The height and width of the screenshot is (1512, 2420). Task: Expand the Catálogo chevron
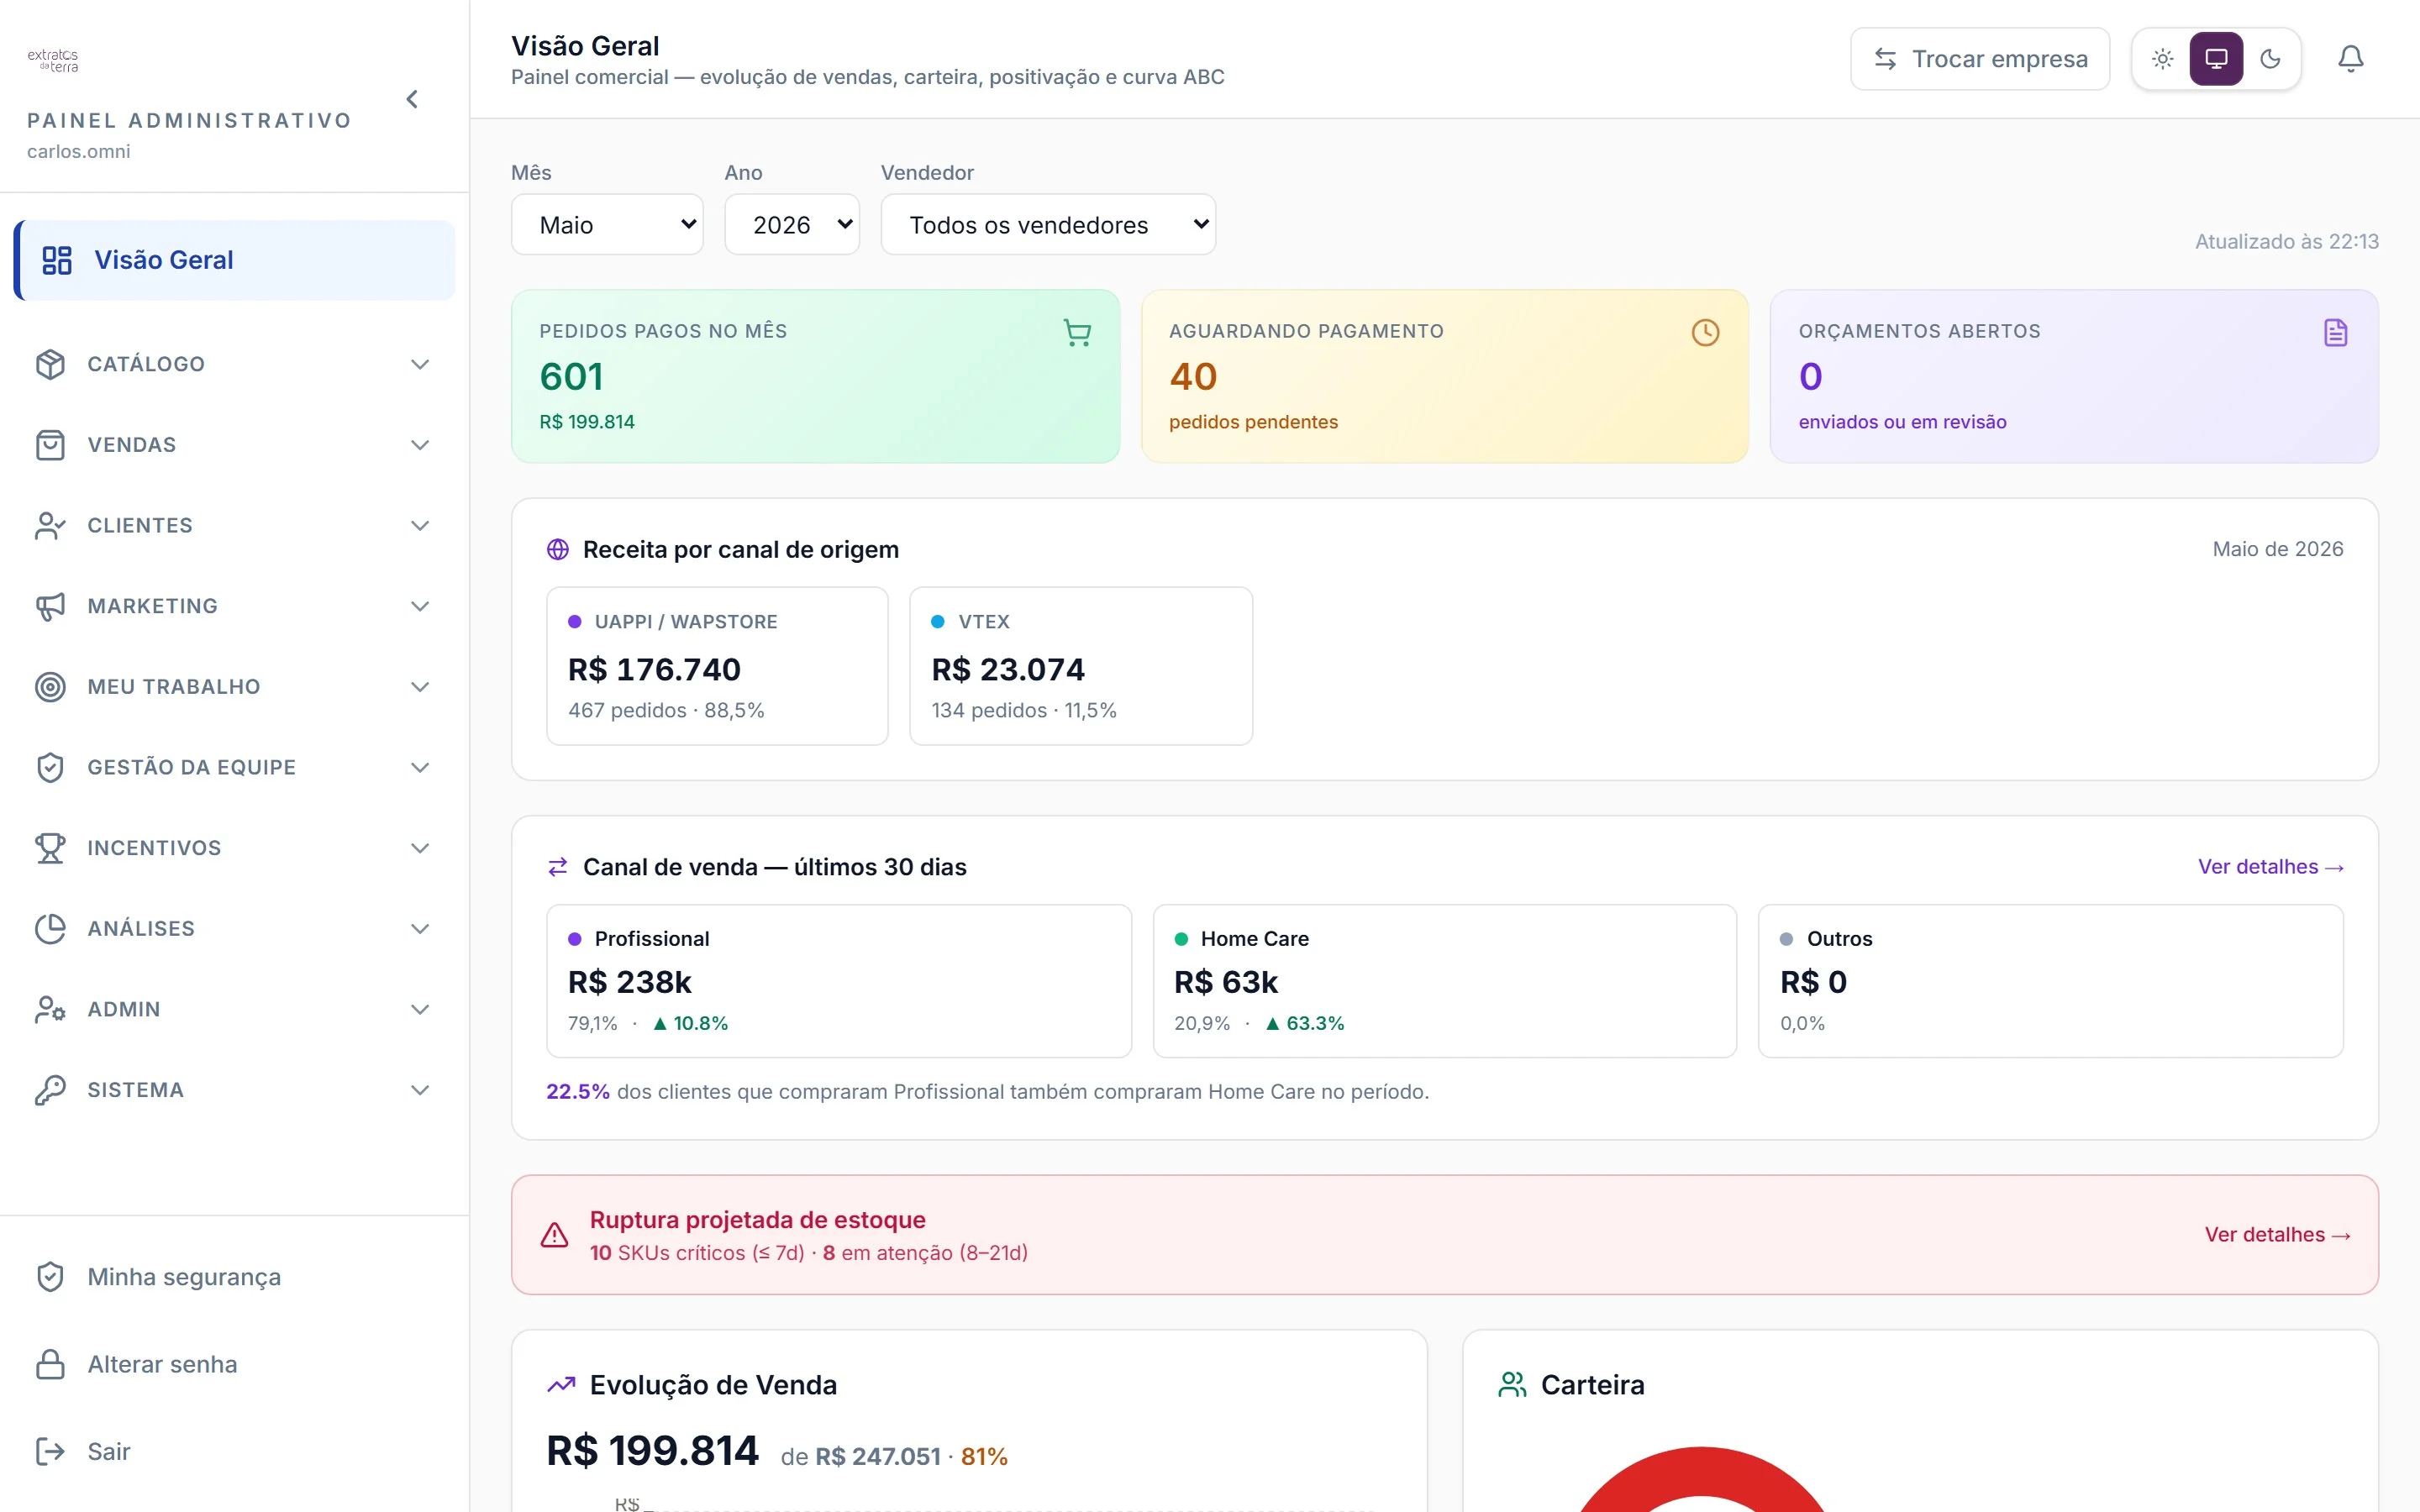[x=420, y=364]
